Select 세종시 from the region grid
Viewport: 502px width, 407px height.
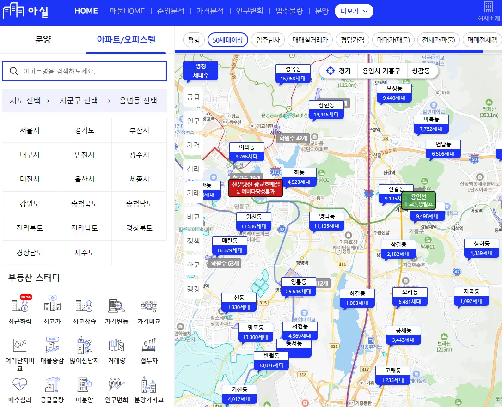pyautogui.click(x=139, y=179)
